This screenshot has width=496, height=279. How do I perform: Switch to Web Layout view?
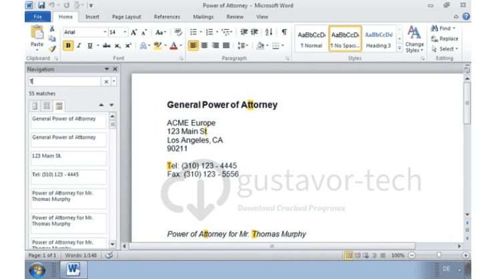tap(366, 255)
